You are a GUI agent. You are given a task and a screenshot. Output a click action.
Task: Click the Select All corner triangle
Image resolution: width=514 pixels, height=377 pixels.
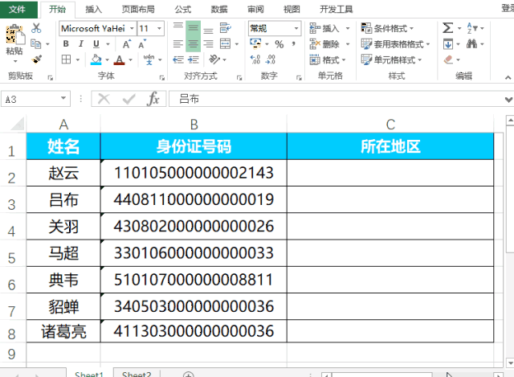coord(17,125)
